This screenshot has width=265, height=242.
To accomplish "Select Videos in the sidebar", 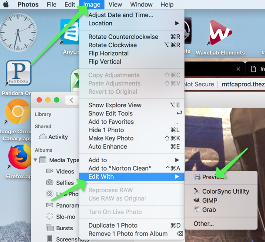I will [x=65, y=171].
